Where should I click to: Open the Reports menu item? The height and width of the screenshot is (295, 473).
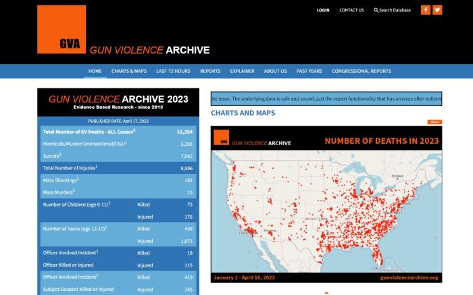pyautogui.click(x=210, y=71)
